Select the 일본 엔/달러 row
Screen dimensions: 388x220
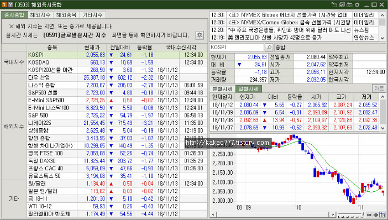(117, 191)
